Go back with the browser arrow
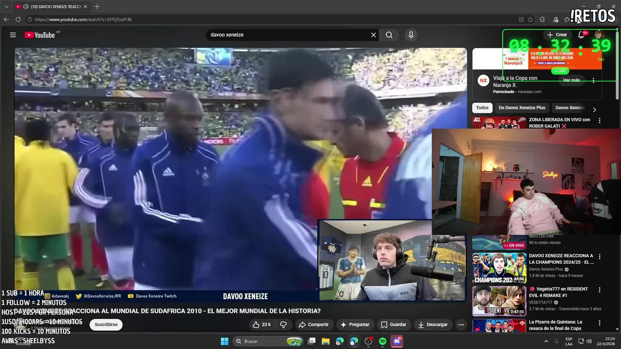The width and height of the screenshot is (621, 349). [6, 19]
